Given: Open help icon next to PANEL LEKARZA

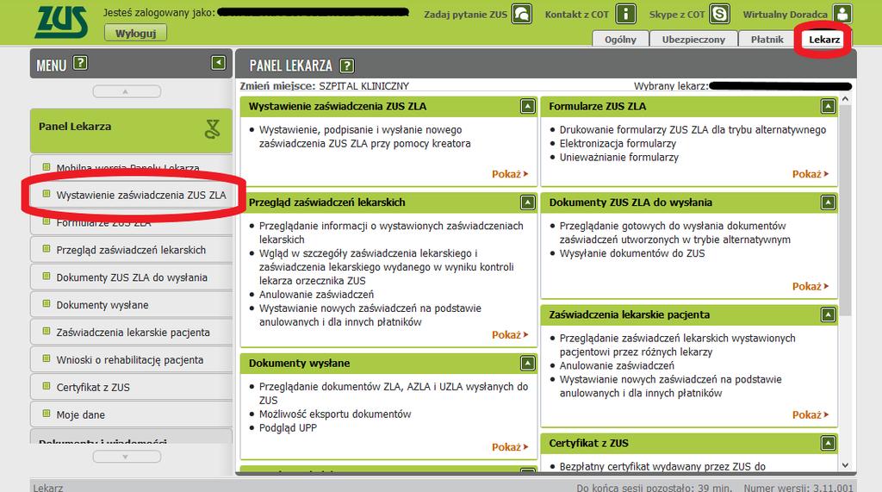Looking at the screenshot, I should (x=347, y=65).
